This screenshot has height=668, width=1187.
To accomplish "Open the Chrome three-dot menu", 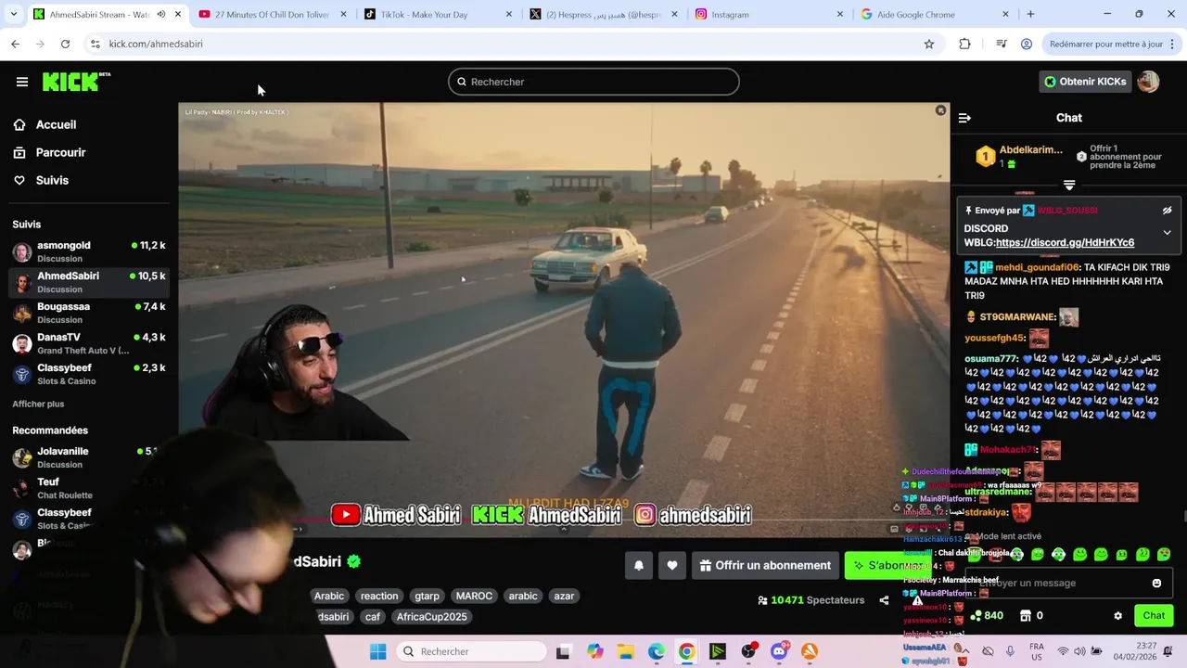I will point(1174,44).
